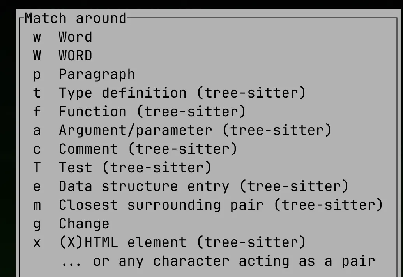Click the "g" key hint letter
This screenshot has height=277, width=403.
[x=37, y=224]
